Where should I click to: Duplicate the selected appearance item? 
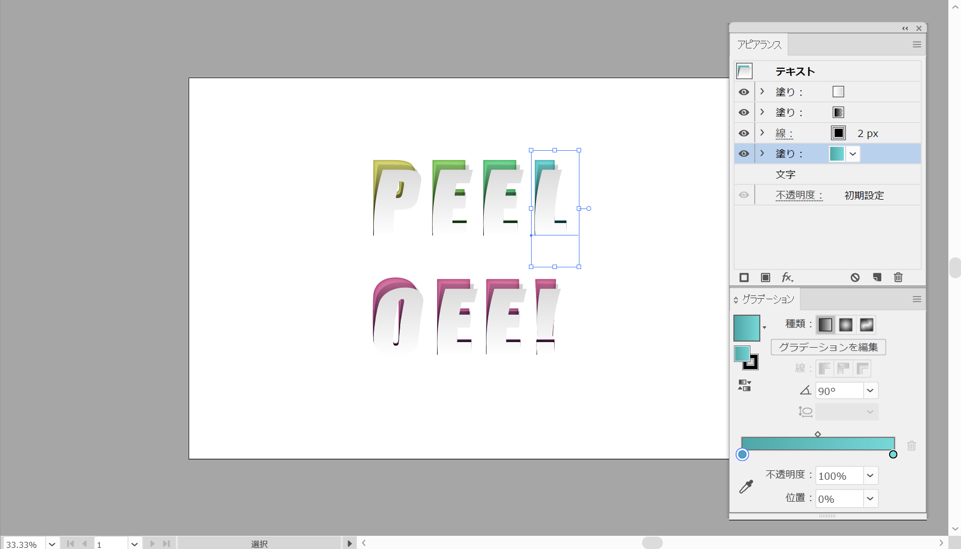point(877,278)
